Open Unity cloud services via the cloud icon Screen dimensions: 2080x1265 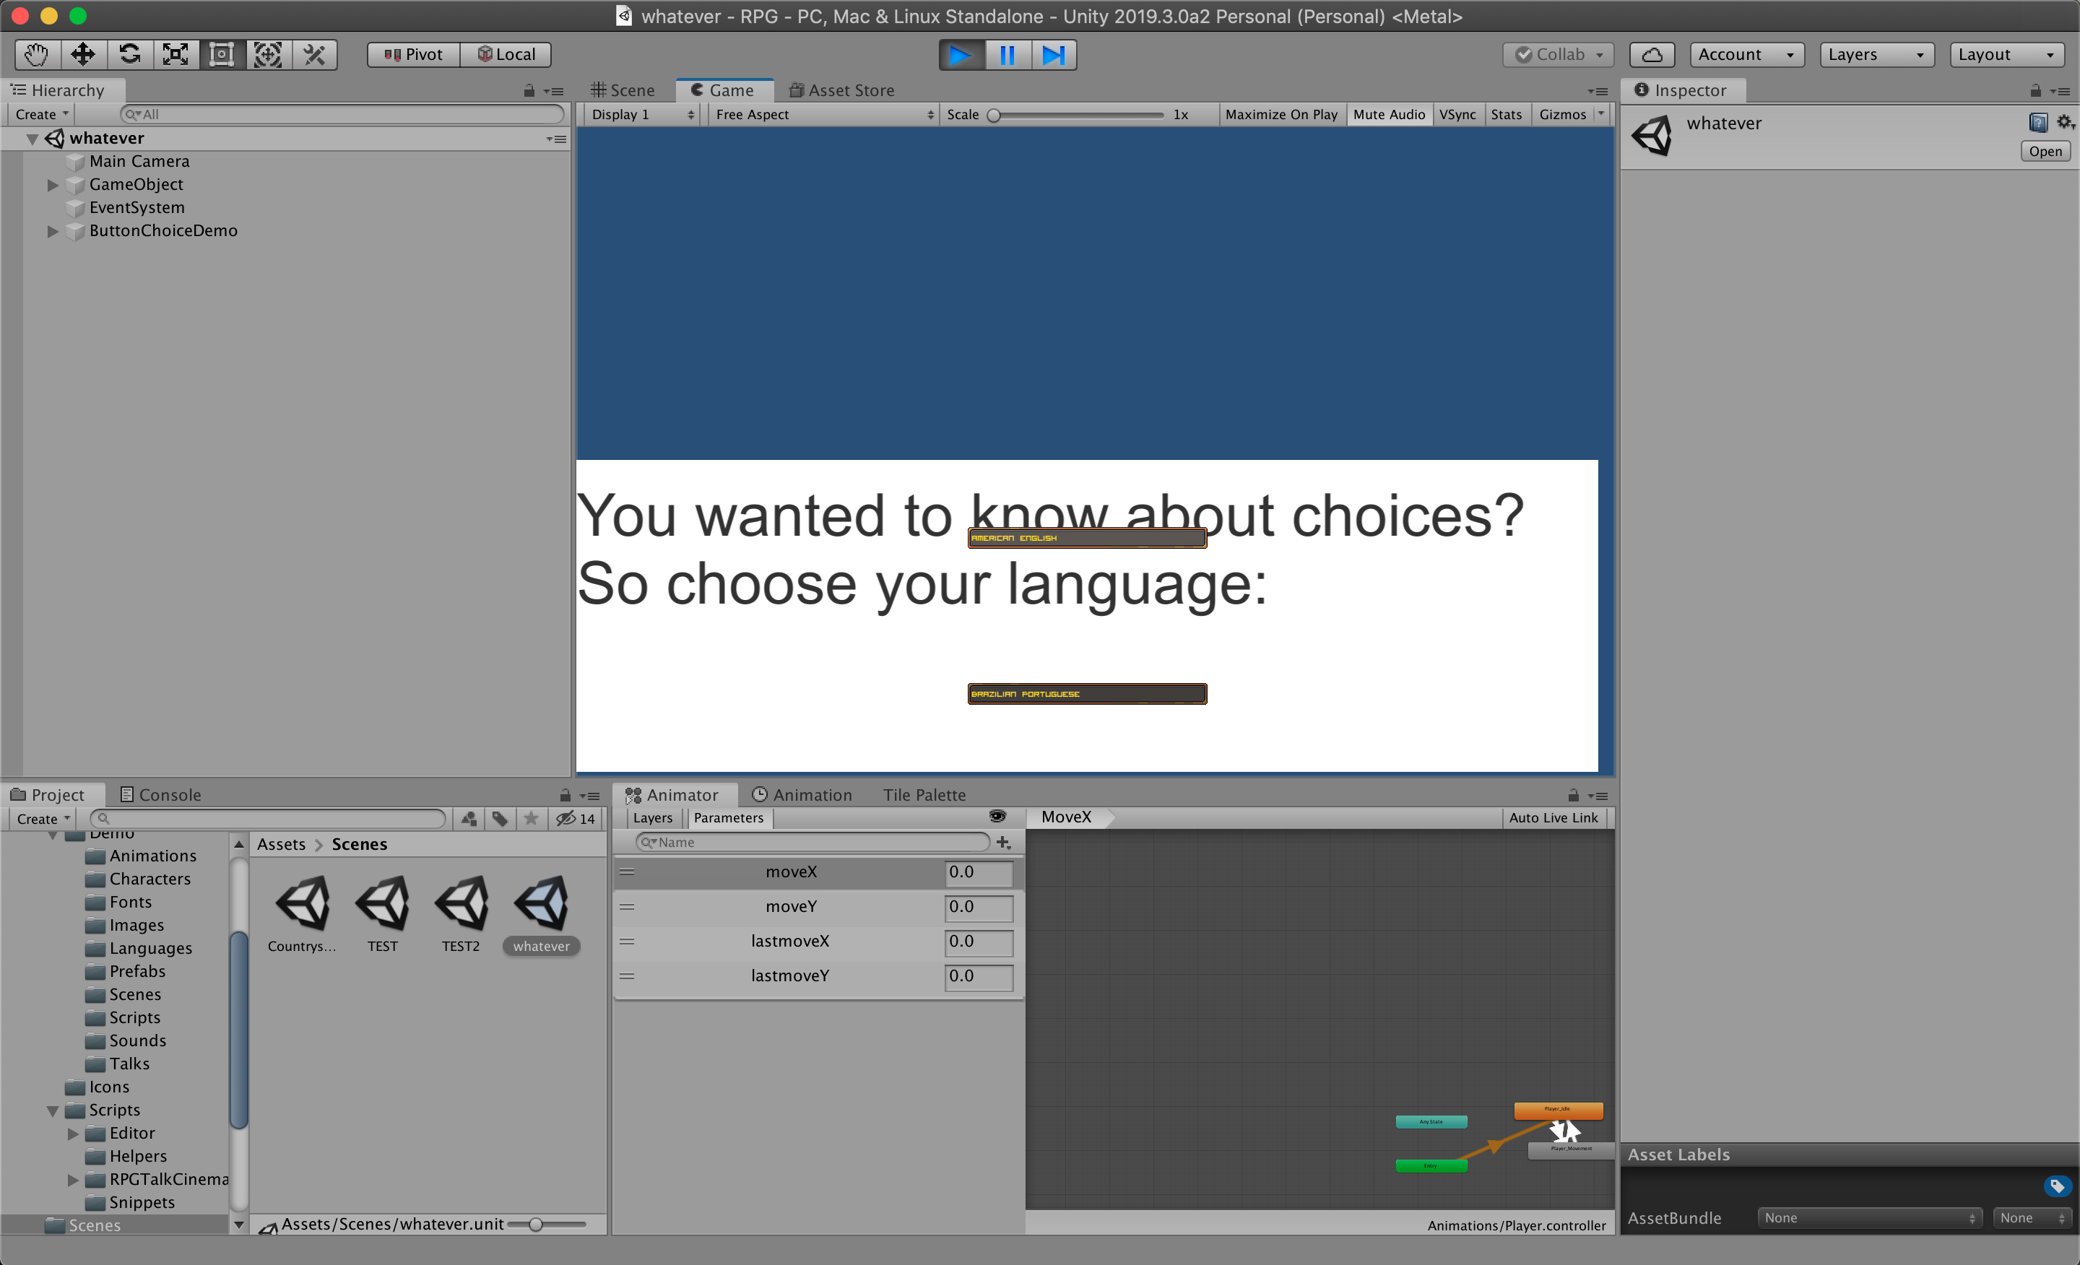[1651, 54]
